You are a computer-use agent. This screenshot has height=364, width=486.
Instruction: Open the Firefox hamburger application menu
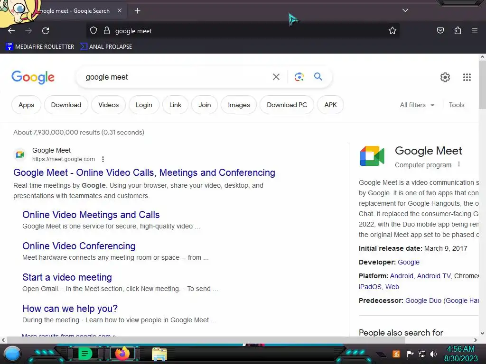474,30
